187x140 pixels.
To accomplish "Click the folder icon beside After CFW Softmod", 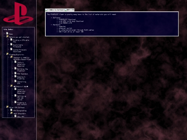I will pyautogui.click(x=7, y=107).
